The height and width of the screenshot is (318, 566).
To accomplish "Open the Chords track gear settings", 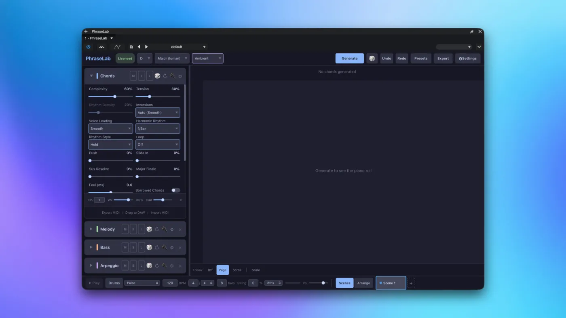I will pos(180,76).
